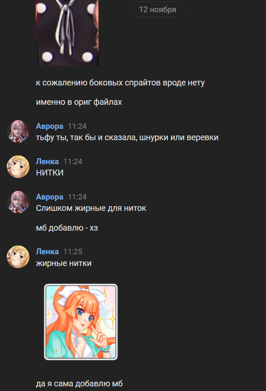
Task: Open the polka-dot outfit image attachment
Action: 67,33
